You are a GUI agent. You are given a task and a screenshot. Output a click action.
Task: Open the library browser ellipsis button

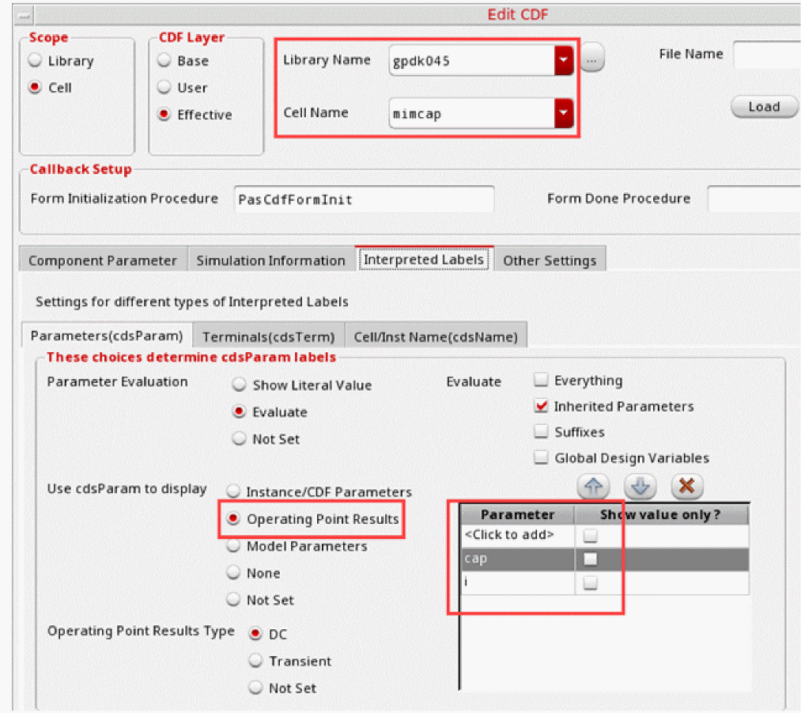592,58
